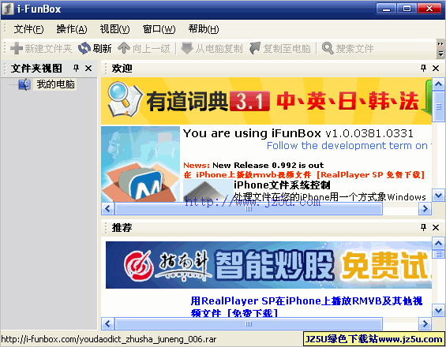Pin the 文件夹视图 panel
The width and height of the screenshot is (446, 347).
pos(76,68)
